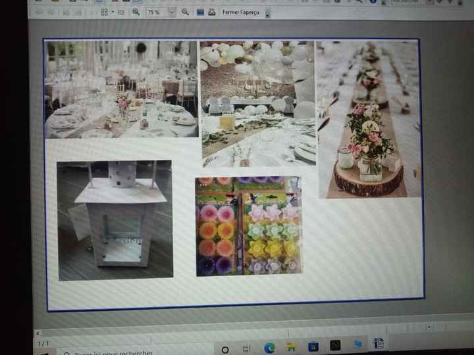The image size is (474, 355).
Task: Click the printer icon in preview toolbar
Action: click(211, 12)
